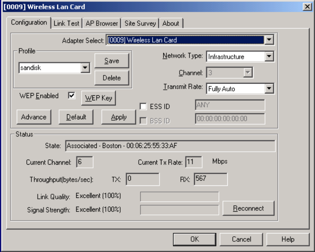Image resolution: width=315 pixels, height=252 pixels.
Task: Open the Profile dropdown showing sandisk
Action: tap(85, 68)
